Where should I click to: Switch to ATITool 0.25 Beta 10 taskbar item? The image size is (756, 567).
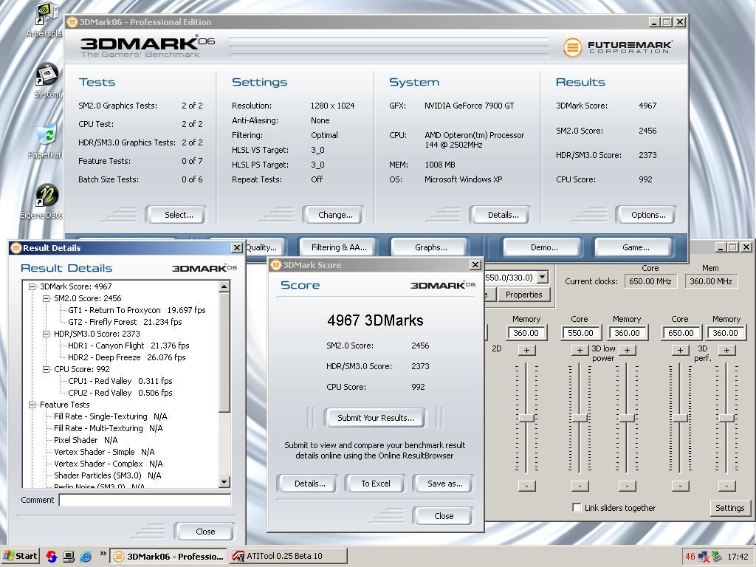click(x=288, y=557)
